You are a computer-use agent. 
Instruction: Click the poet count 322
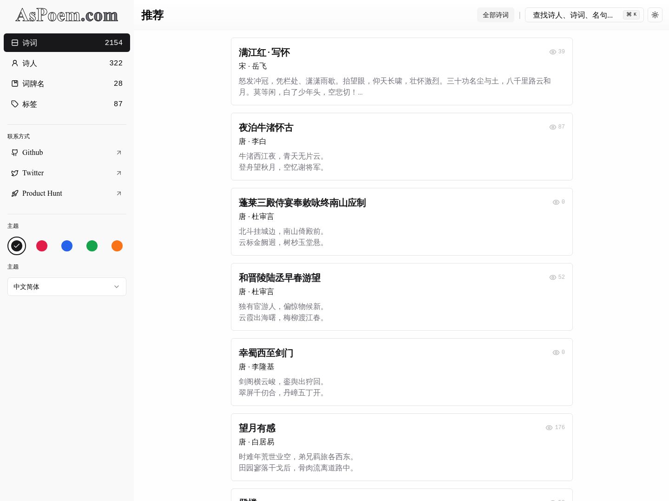click(x=116, y=63)
